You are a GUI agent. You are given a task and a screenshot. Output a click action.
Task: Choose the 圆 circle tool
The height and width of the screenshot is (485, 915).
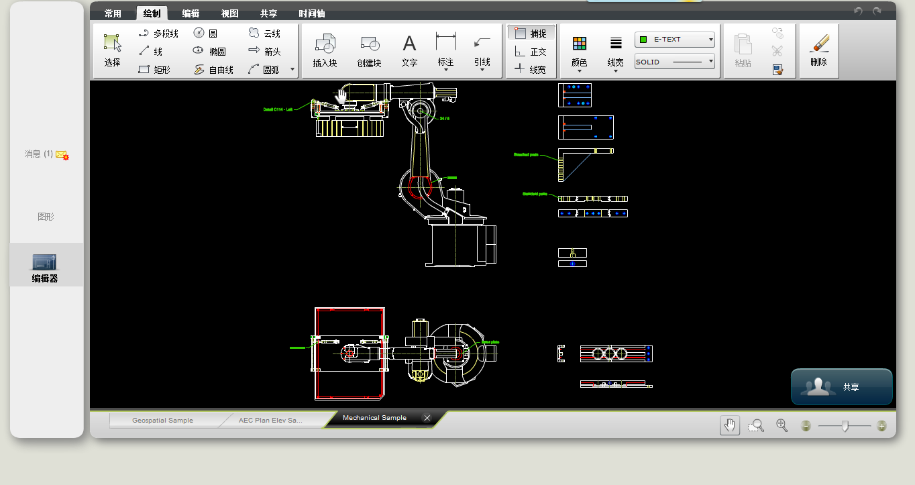(x=205, y=33)
